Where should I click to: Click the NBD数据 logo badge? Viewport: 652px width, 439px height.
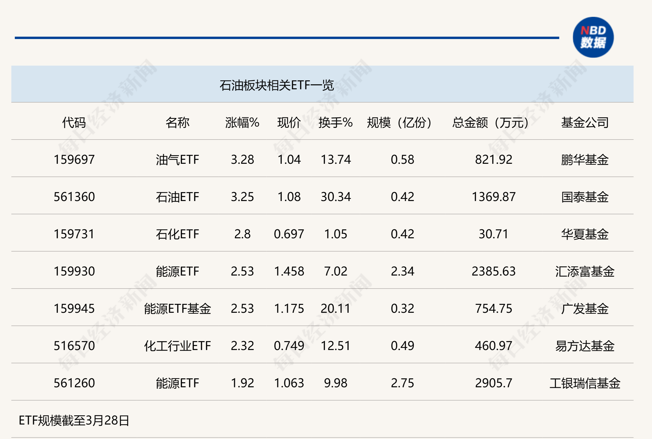pyautogui.click(x=593, y=38)
